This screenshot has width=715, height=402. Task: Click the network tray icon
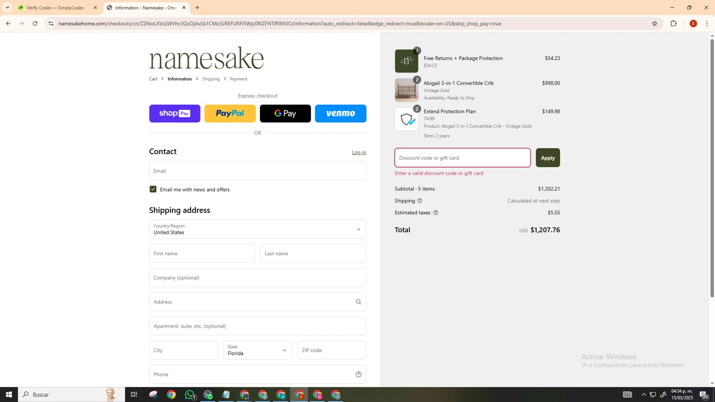pyautogui.click(x=653, y=394)
